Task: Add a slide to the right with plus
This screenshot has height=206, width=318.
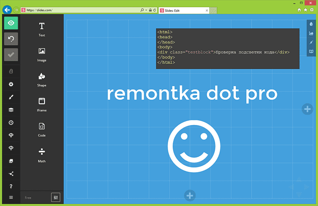Action: click(307, 109)
